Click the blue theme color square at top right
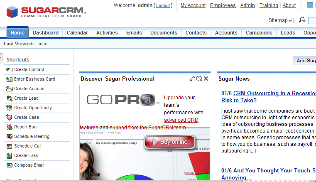Image resolution: width=316 pixels, height=182 pixels. point(310,5)
